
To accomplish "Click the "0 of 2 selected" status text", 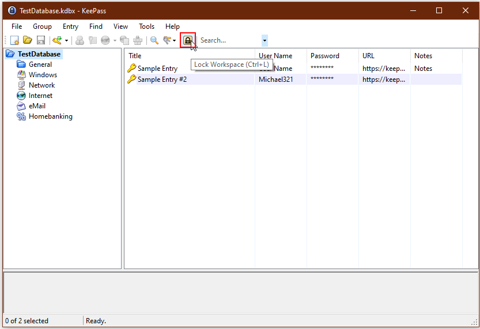I will point(27,321).
